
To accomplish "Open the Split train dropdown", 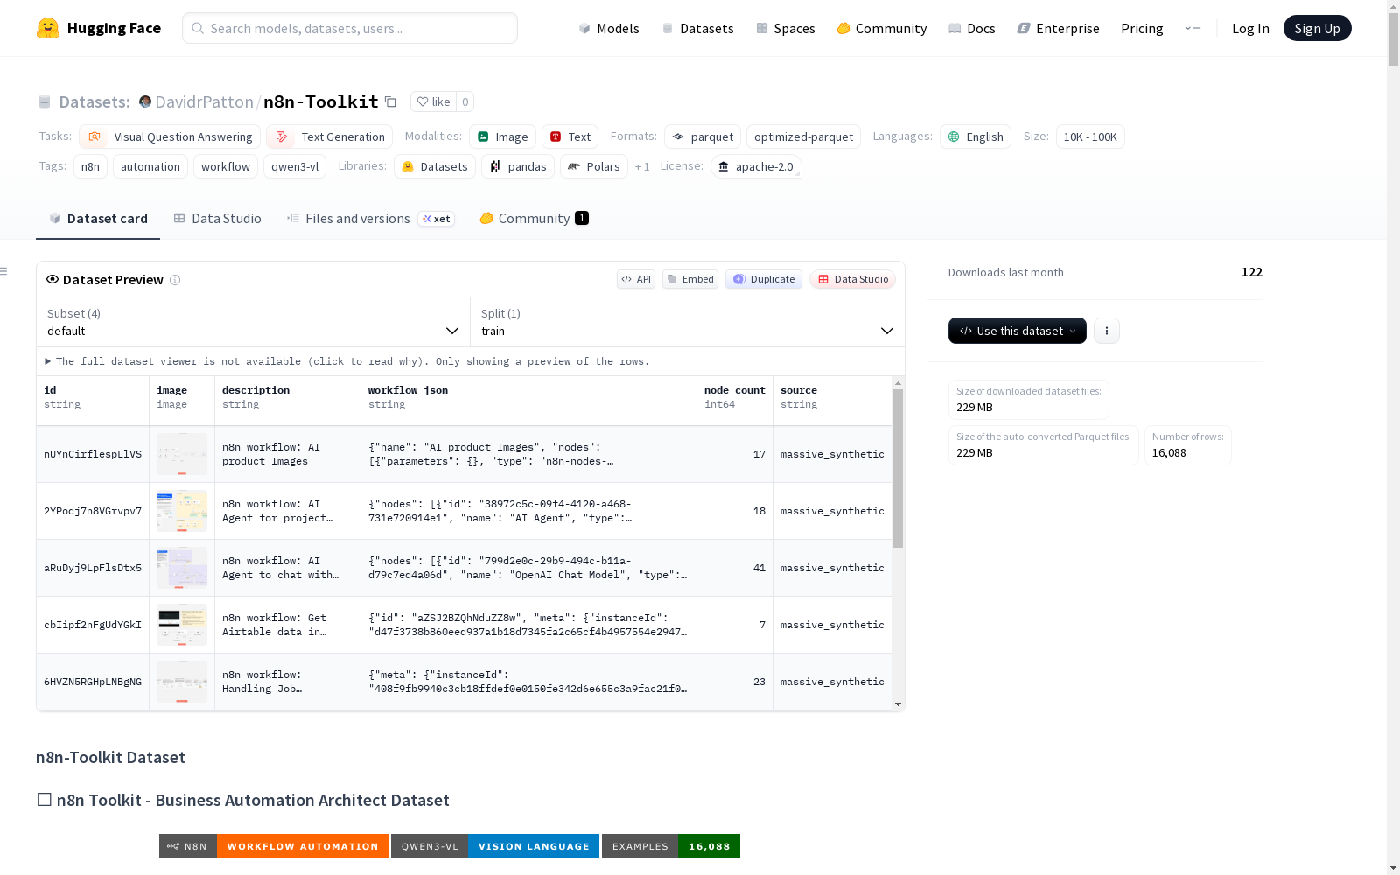I will pyautogui.click(x=688, y=322).
